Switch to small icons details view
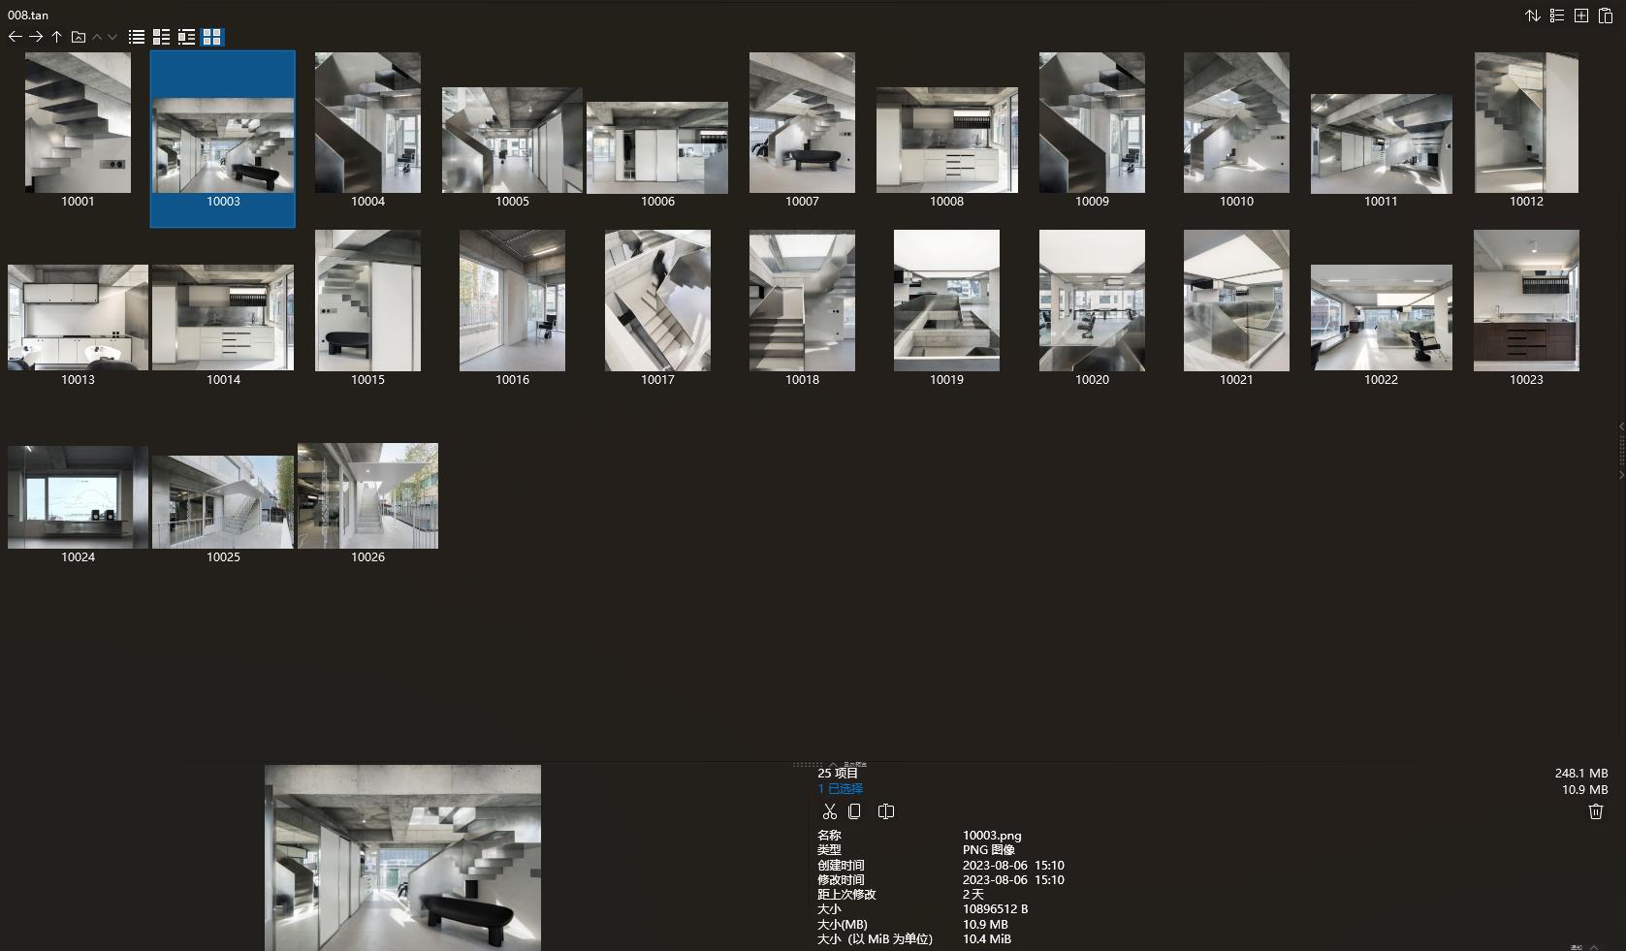Screen dimensions: 1626x951 point(161,37)
